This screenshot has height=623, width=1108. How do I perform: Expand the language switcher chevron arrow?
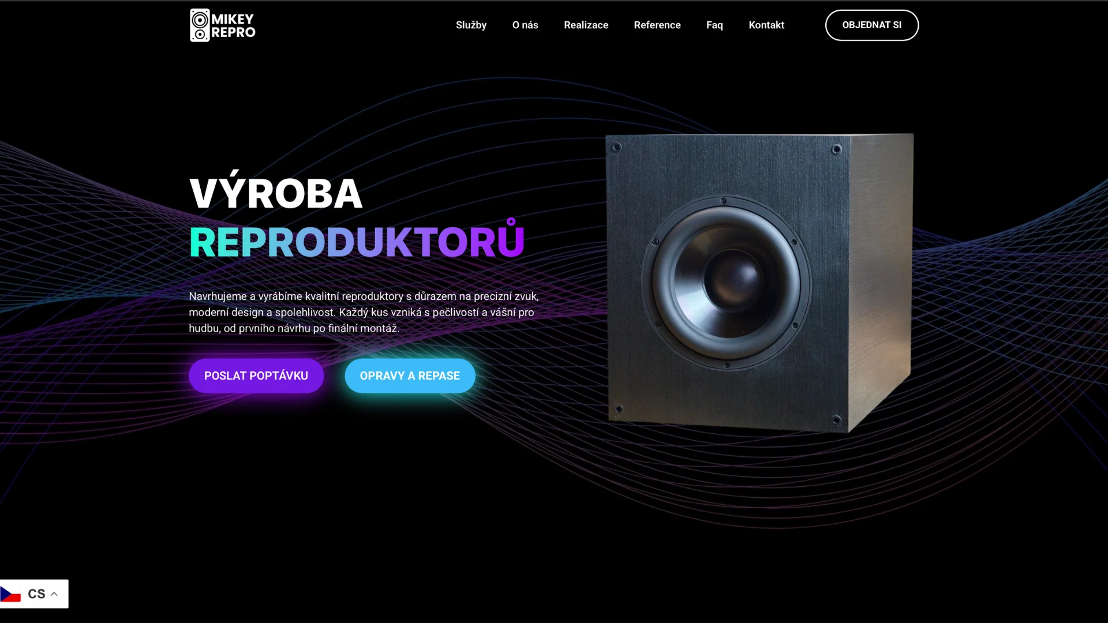tap(54, 594)
